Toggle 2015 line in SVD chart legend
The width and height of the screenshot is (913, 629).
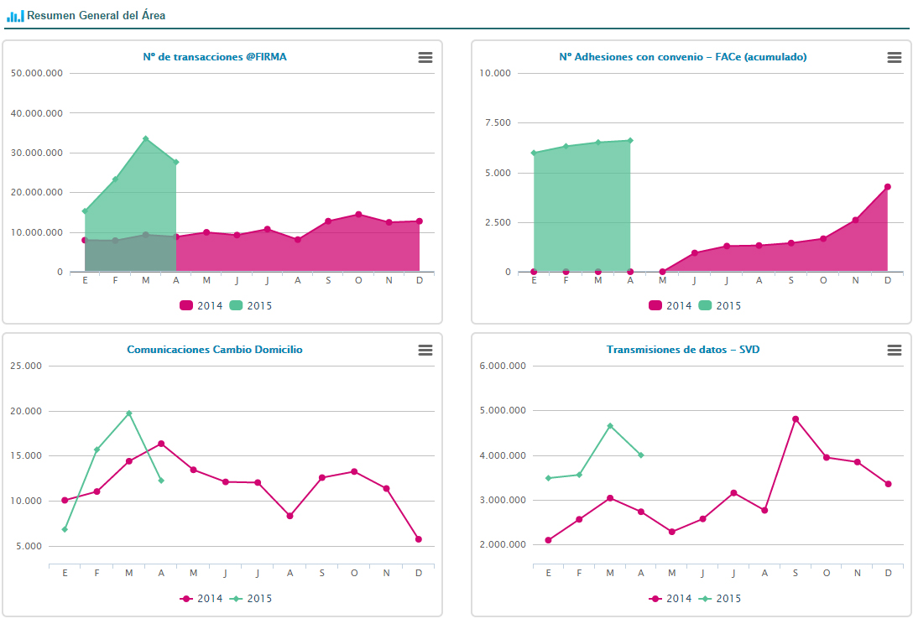click(x=720, y=599)
